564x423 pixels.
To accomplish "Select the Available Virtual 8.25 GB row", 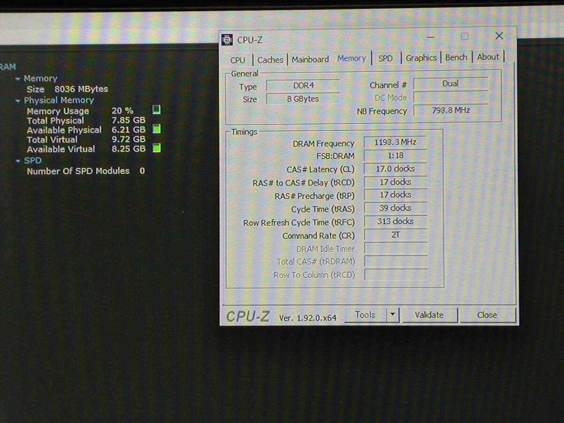I will tap(86, 149).
